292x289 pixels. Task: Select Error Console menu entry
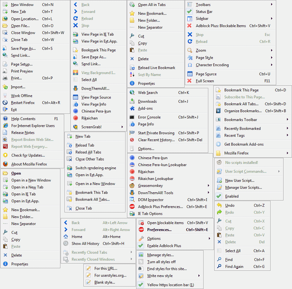[x=167, y=117]
